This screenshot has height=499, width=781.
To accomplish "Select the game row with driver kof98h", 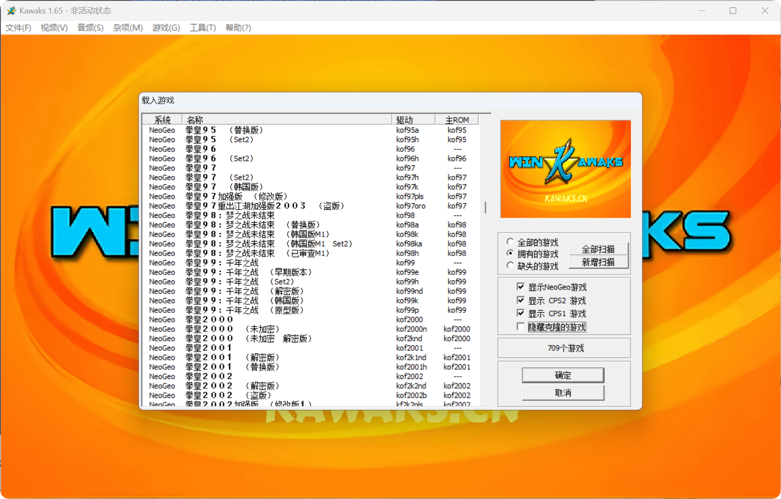I will (x=310, y=253).
